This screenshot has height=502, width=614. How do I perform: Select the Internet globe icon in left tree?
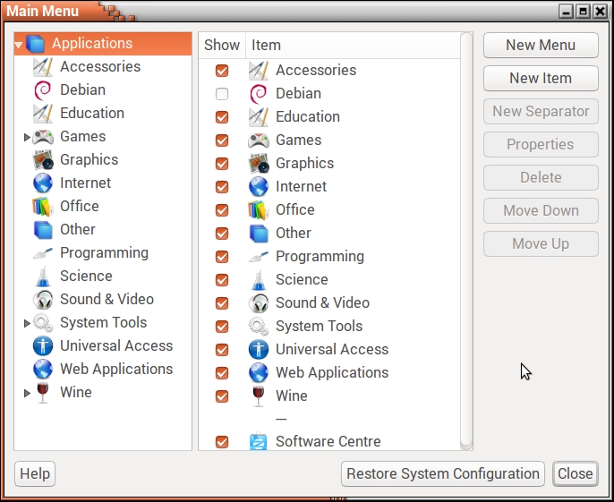[43, 183]
